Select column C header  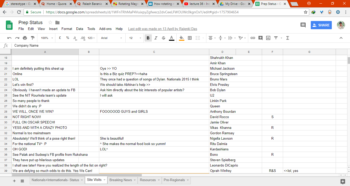pos(154,52)
